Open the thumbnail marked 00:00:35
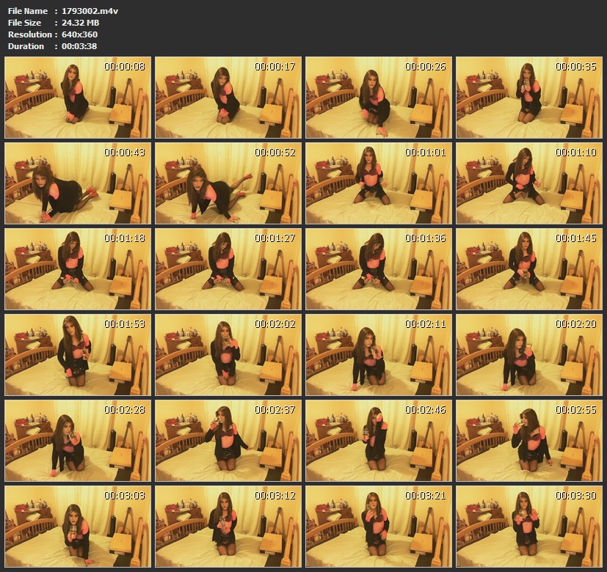The width and height of the screenshot is (607, 572). (x=528, y=98)
